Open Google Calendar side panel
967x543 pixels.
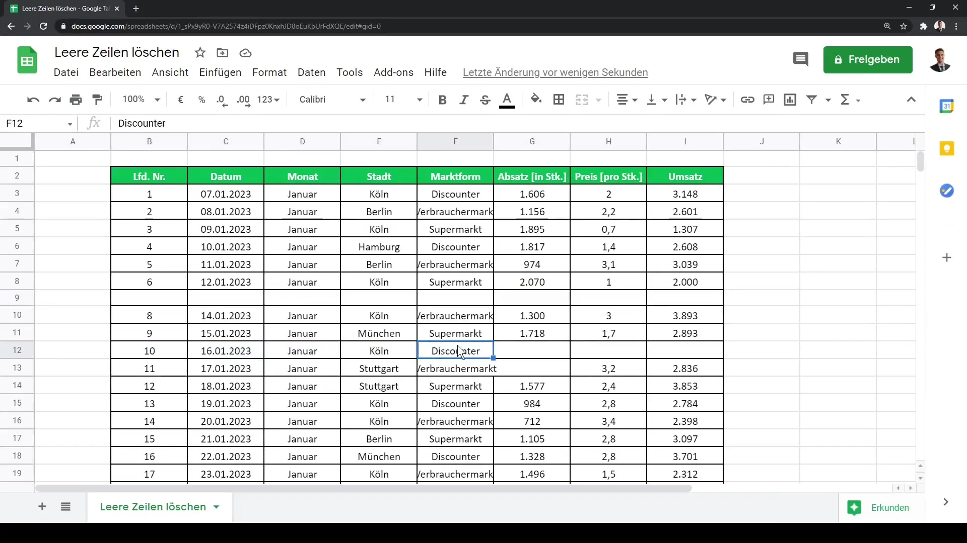947,106
